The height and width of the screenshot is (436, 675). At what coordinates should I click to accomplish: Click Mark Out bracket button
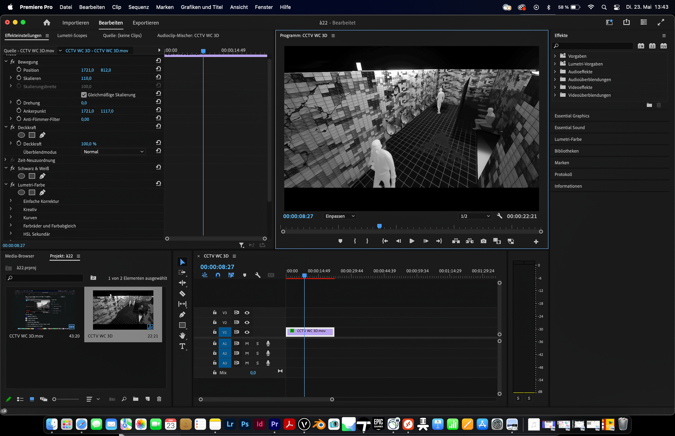pos(367,241)
